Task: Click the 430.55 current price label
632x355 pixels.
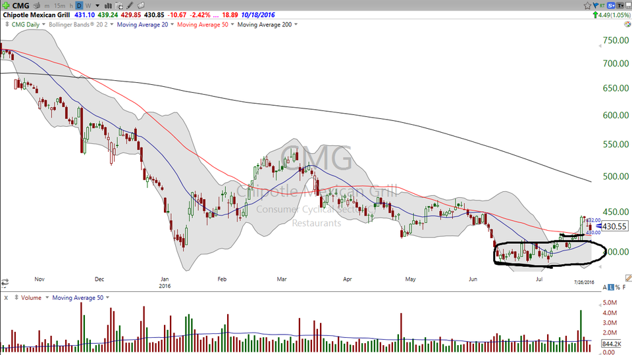Action: point(615,227)
